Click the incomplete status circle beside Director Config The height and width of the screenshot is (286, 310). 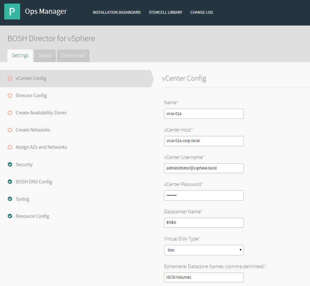click(x=10, y=96)
